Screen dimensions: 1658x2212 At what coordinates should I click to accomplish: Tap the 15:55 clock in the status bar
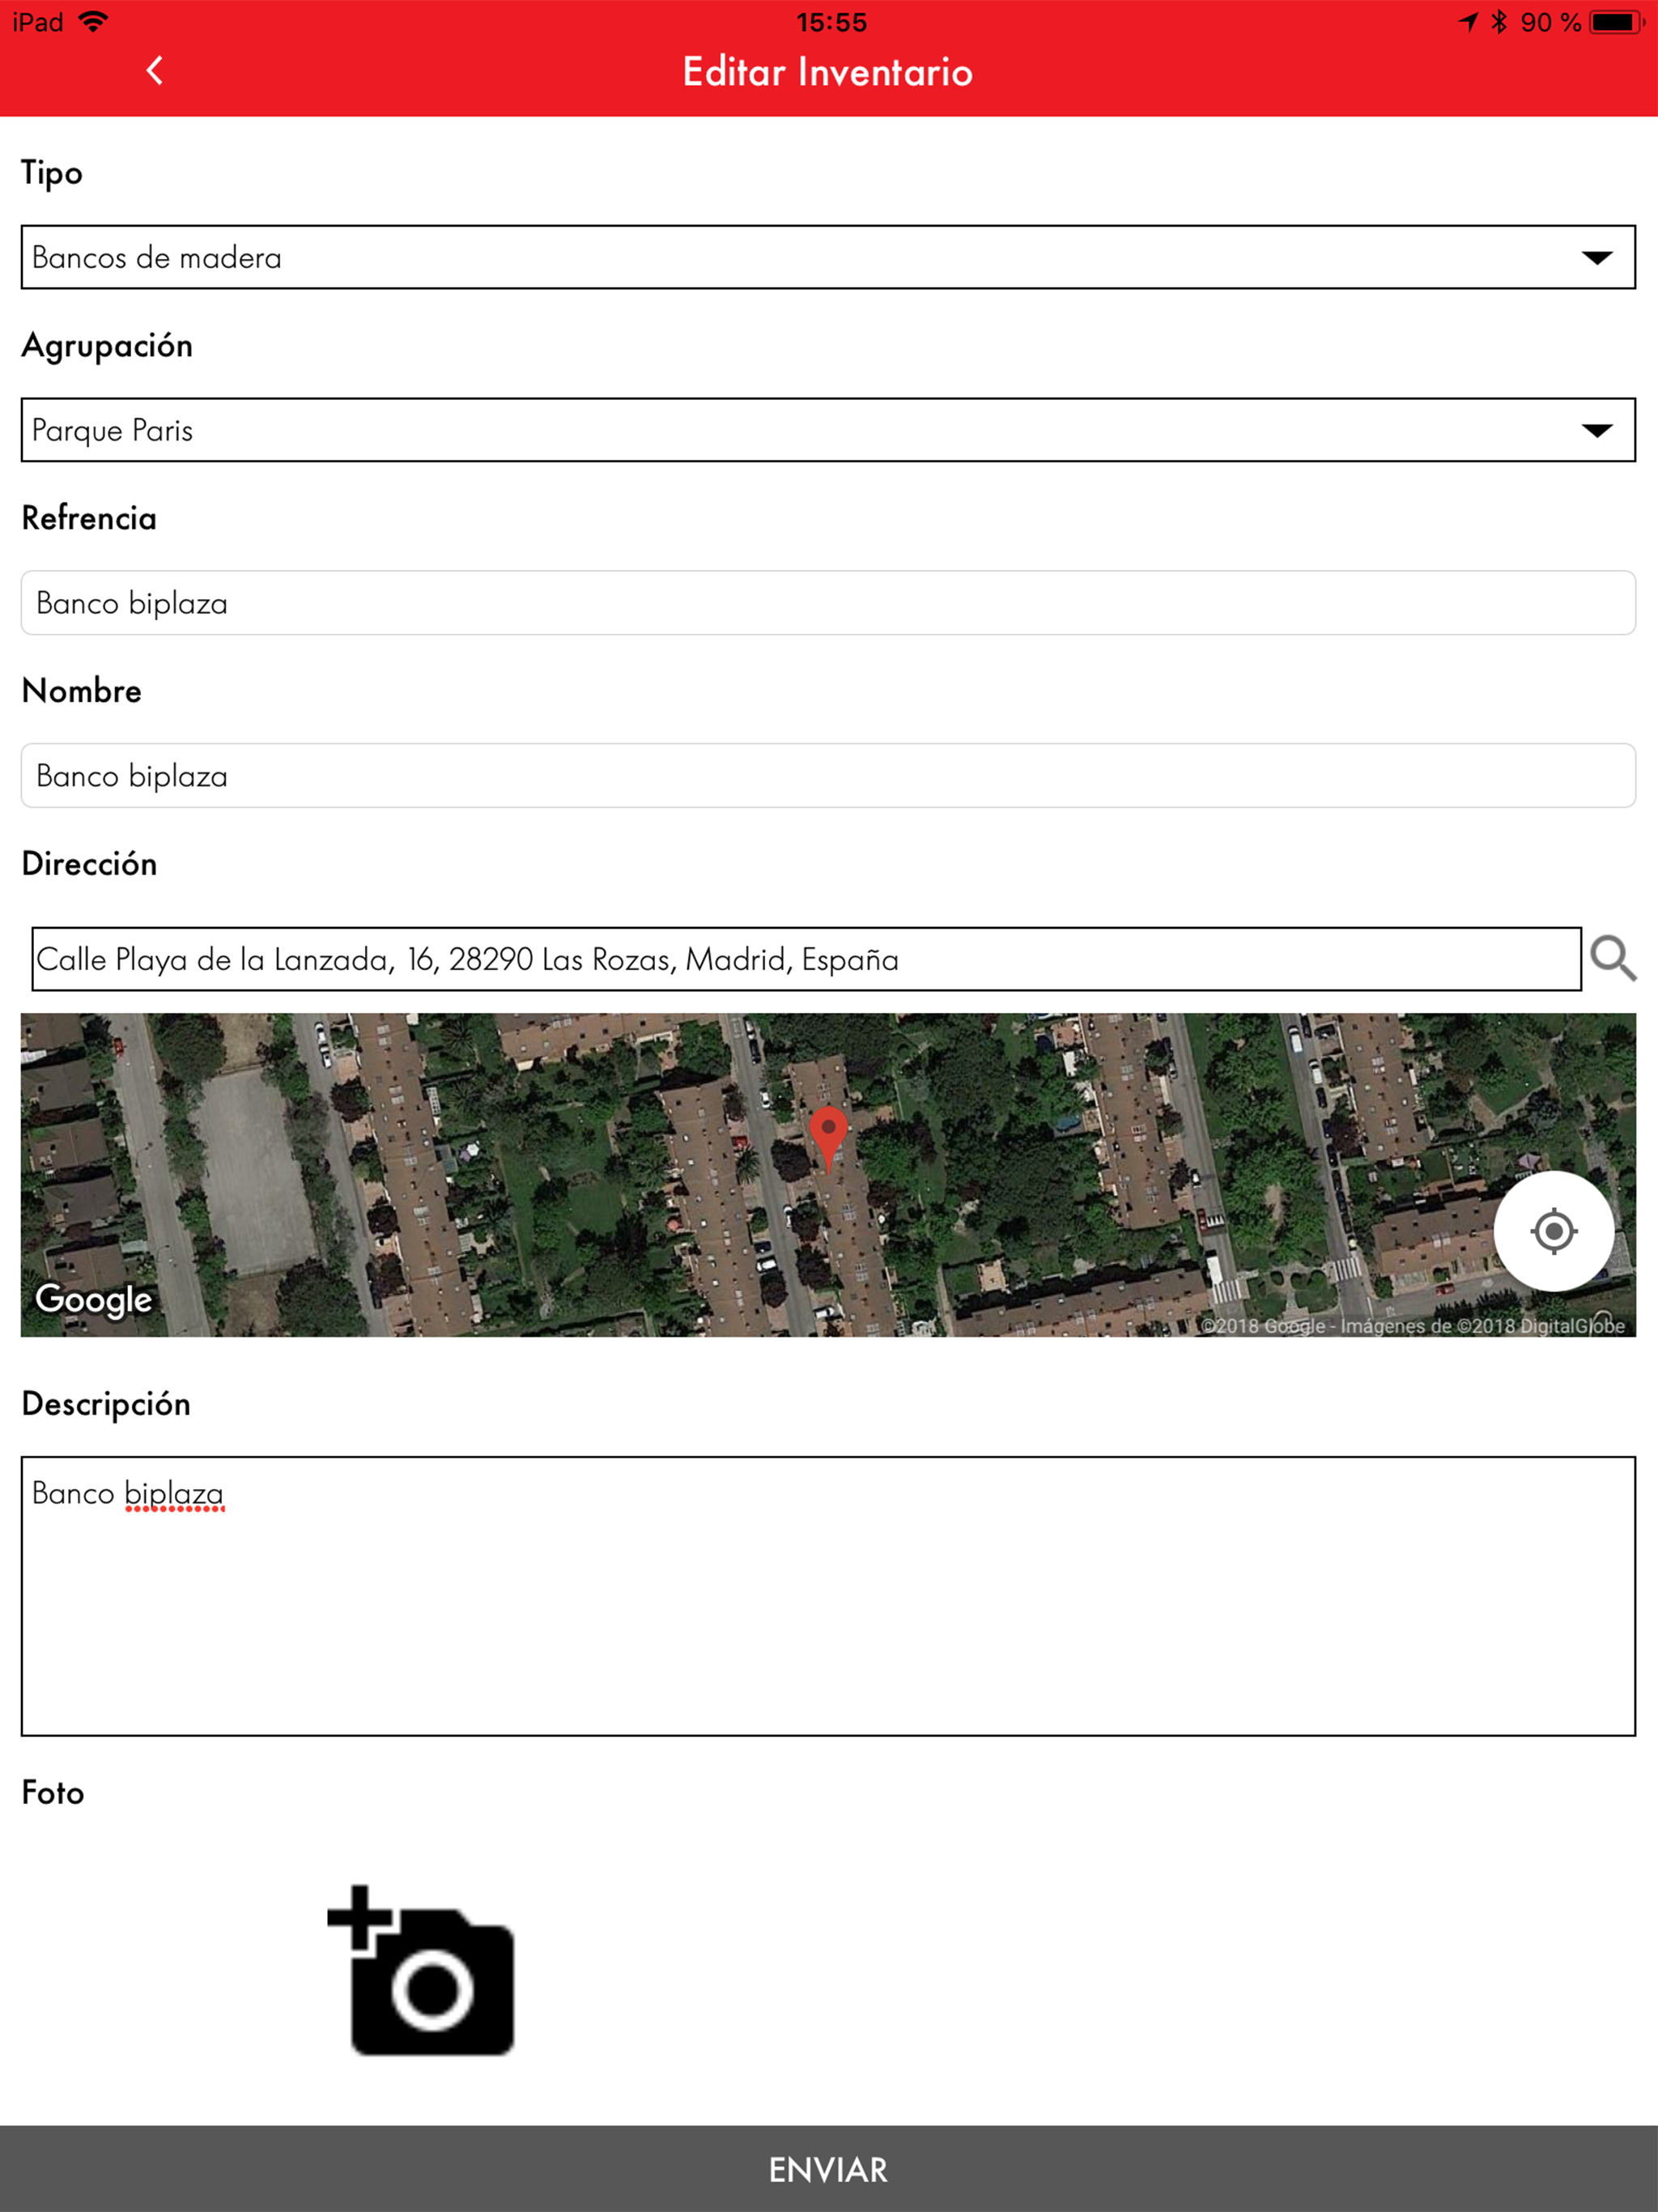coord(831,22)
